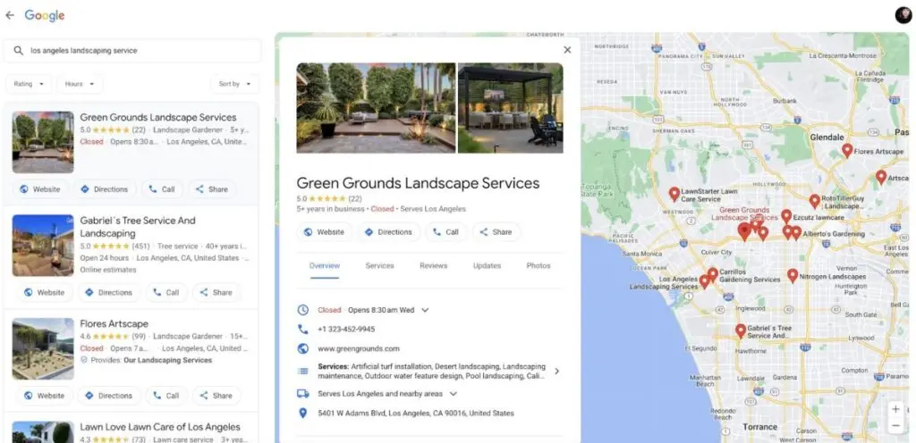Open the user profile avatar
The width and height of the screenshot is (916, 443).
click(x=903, y=15)
